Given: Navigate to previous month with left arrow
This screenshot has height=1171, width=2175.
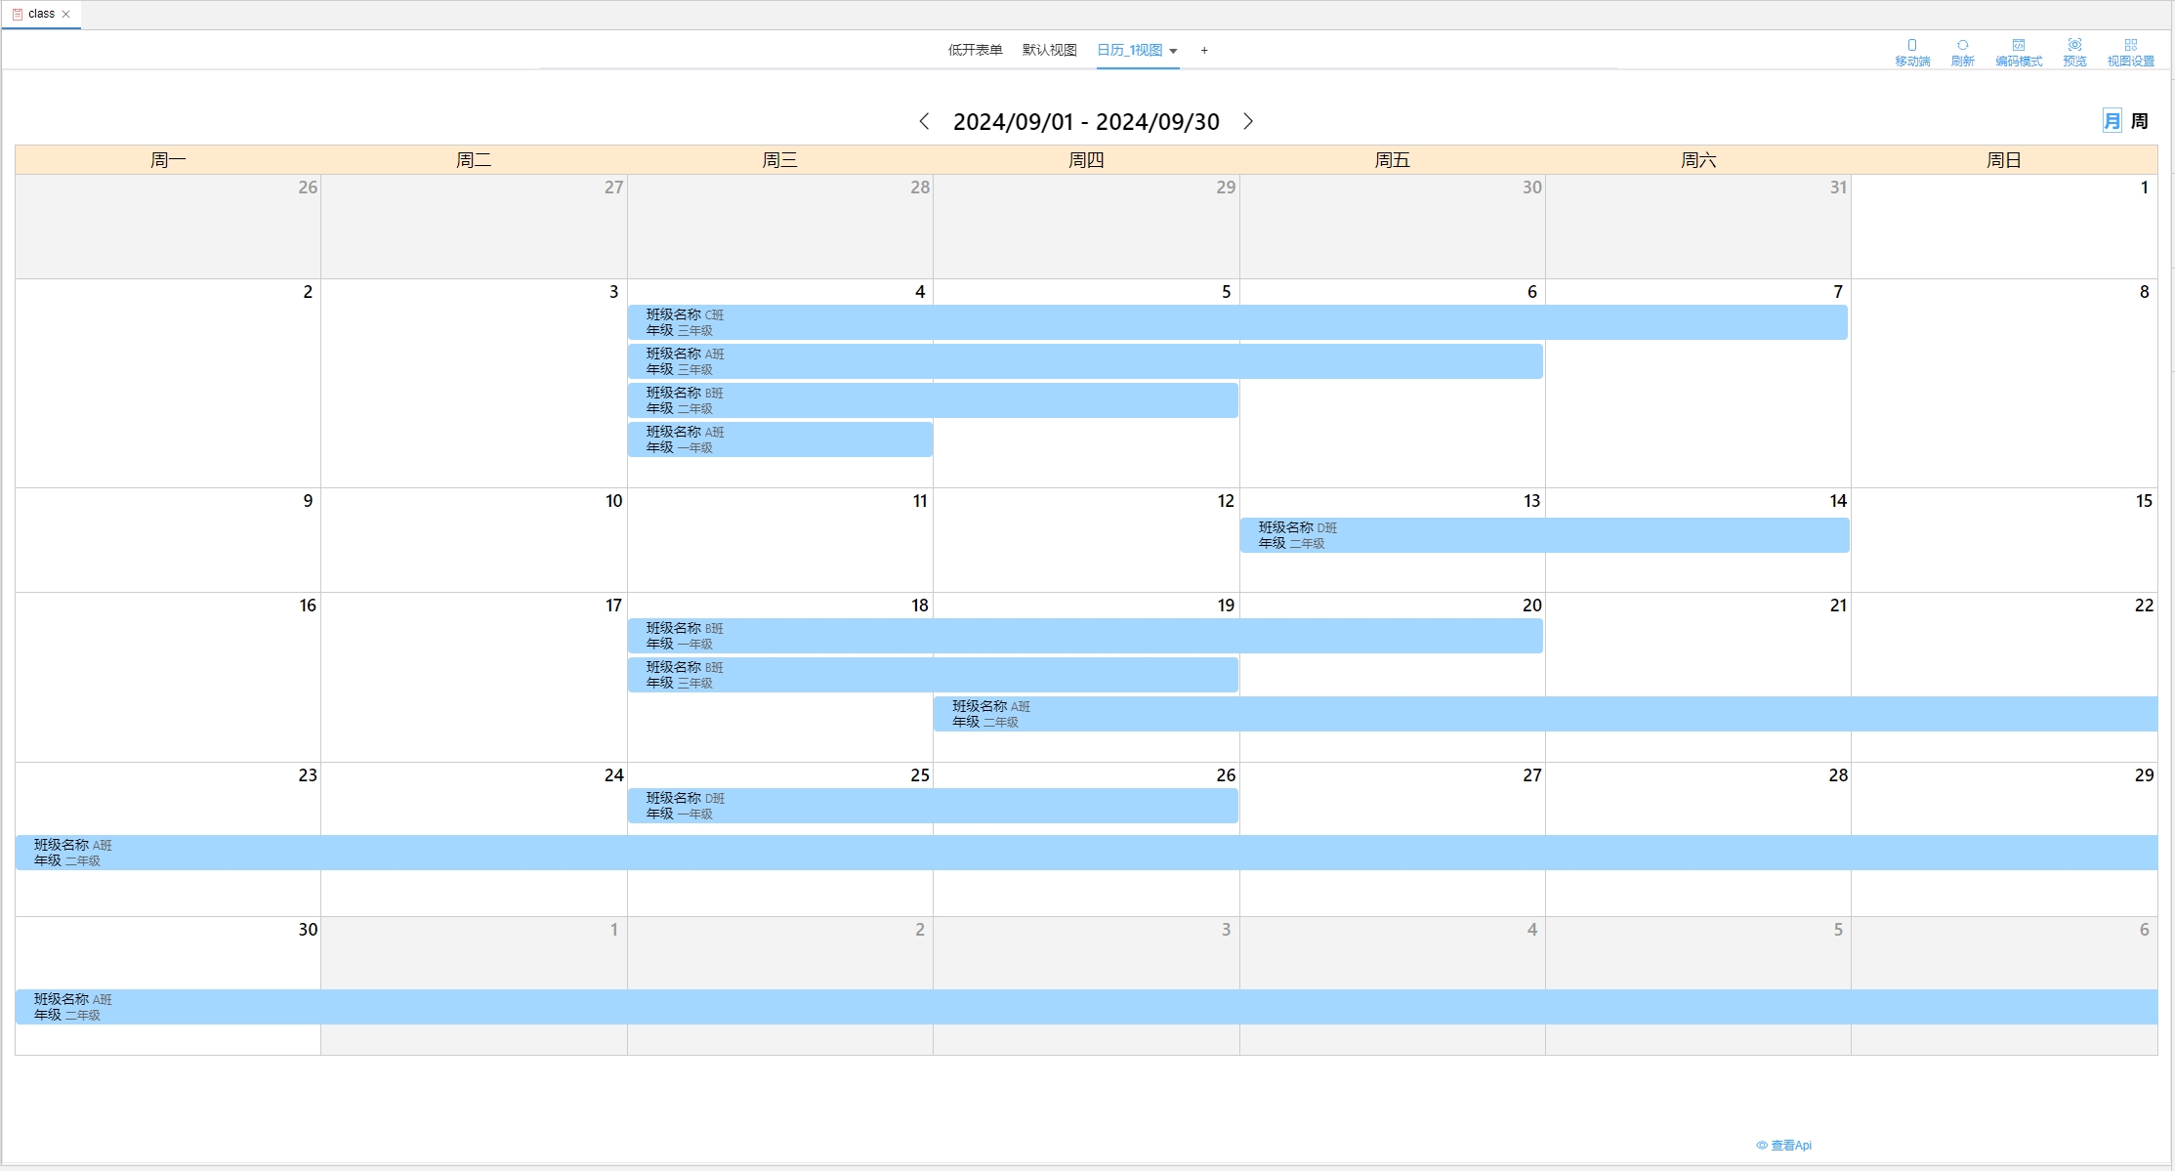Looking at the screenshot, I should pos(925,121).
